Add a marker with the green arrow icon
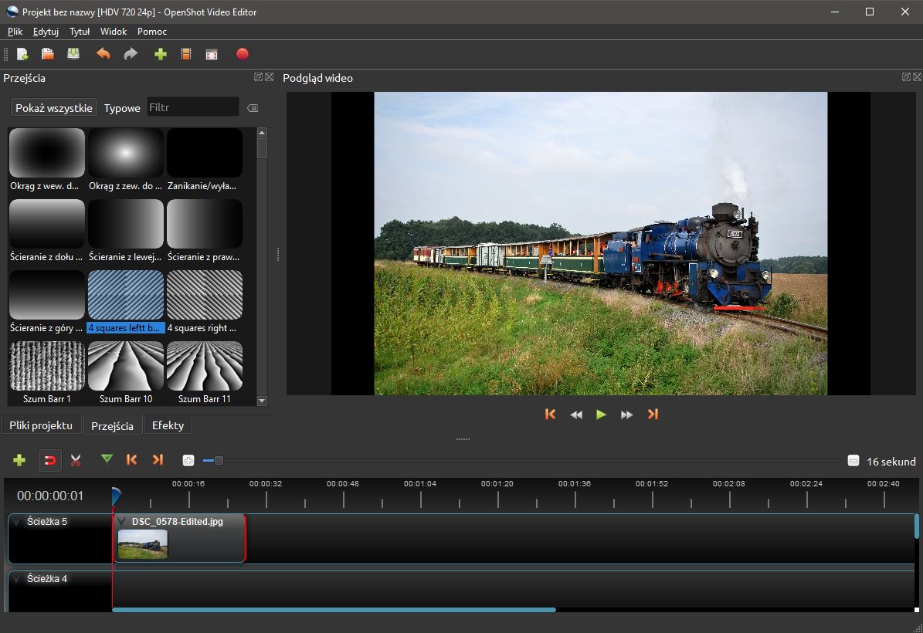 pyautogui.click(x=107, y=460)
